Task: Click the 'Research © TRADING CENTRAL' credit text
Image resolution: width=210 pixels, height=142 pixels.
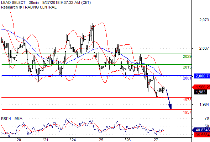Action: [29, 7]
